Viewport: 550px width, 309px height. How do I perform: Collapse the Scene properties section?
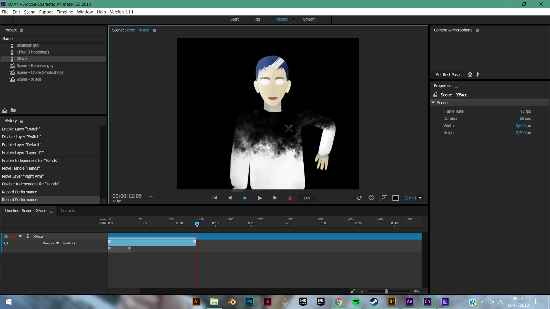(433, 102)
